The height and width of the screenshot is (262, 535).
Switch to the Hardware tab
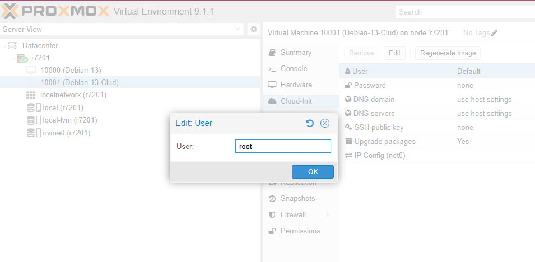[x=296, y=85]
